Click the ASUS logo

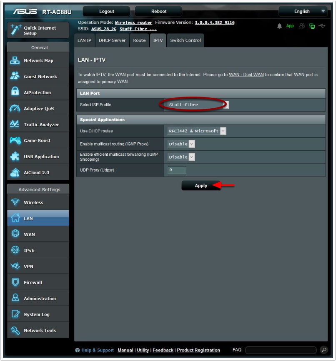coord(25,12)
